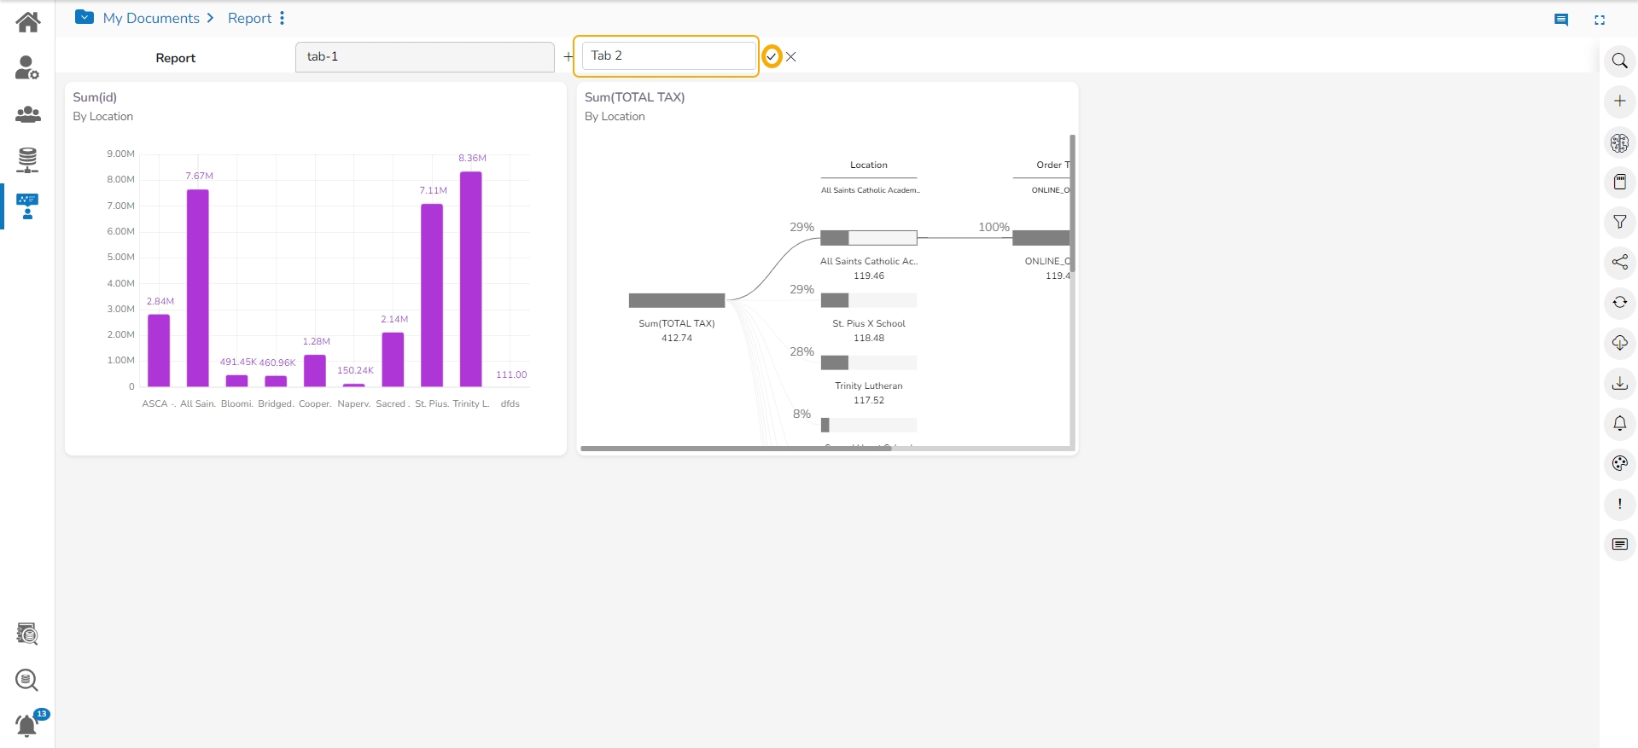1638x748 pixels.
Task: Open the Report three-dot options menu
Action: pos(282,18)
